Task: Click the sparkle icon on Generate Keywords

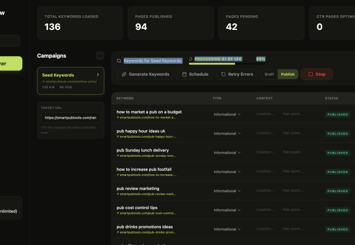Action: click(x=125, y=74)
